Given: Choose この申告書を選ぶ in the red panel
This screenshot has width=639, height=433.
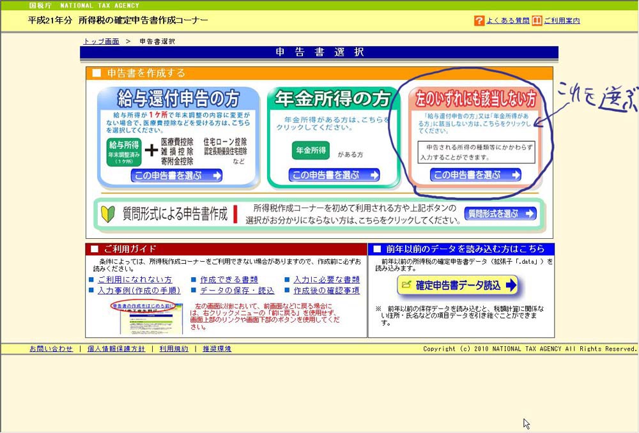Looking at the screenshot, I should coord(475,175).
